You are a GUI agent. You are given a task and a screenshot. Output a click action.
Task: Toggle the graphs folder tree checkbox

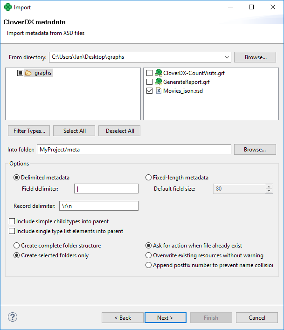point(20,73)
